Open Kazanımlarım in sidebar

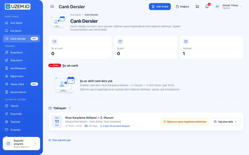point(21,92)
